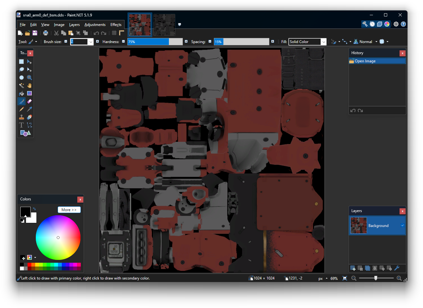Open the Adjustments menu
Image resolution: width=423 pixels, height=308 pixels.
coord(95,25)
